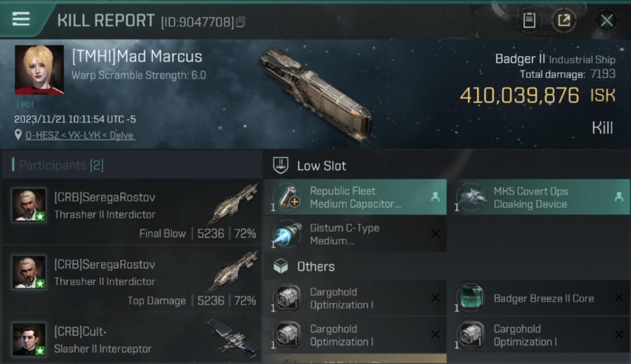This screenshot has width=631, height=364.
Task: Close the kill report window
Action: 607,20
